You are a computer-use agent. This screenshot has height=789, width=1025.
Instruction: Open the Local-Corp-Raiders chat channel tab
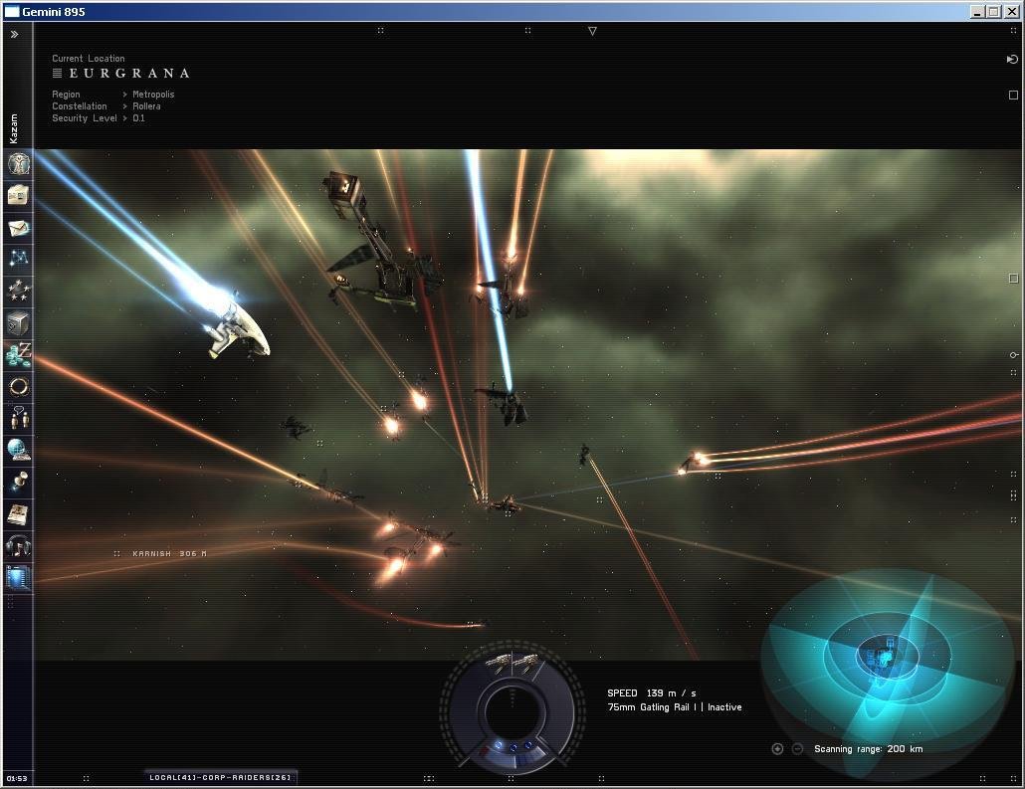point(220,777)
